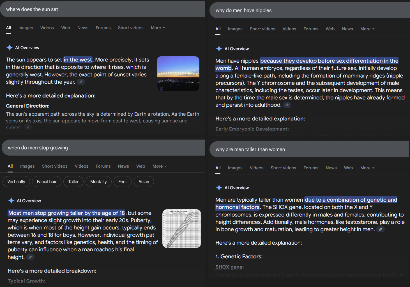Open the sunset panorama thumbnail image
410x287 pixels.
[178, 74]
